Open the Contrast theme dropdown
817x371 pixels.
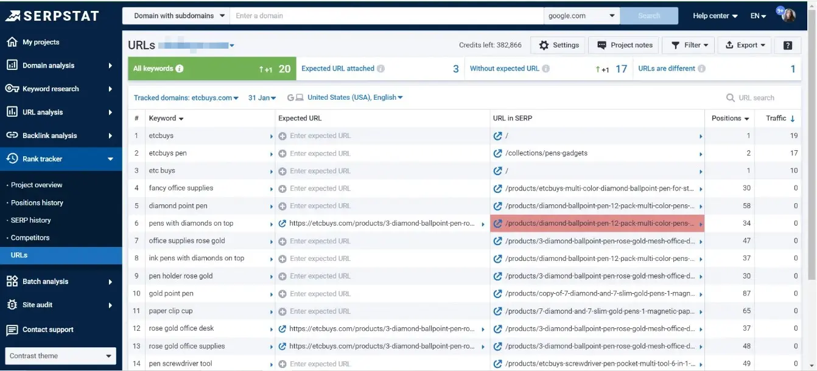pyautogui.click(x=59, y=356)
